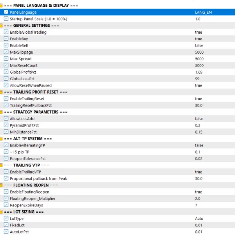
Task: Toggle the ~15 pip TP checkbox
Action: pos(6,152)
